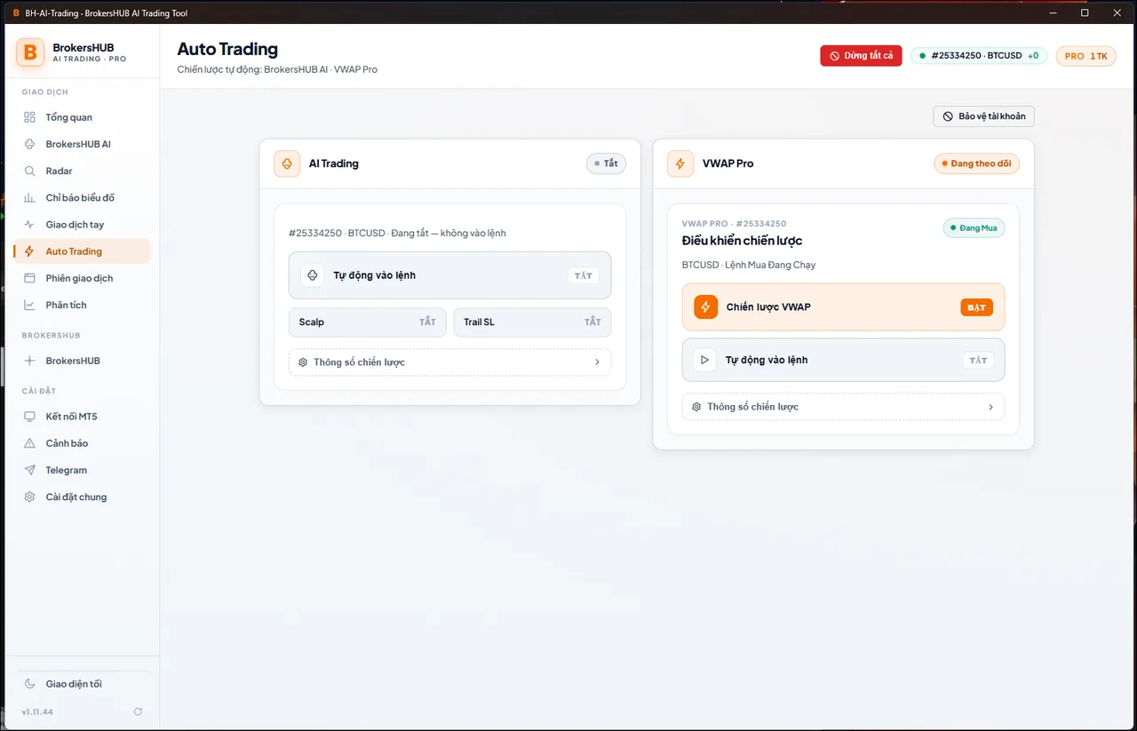Open Kết nối MT5 settings
This screenshot has width=1137, height=731.
pos(82,417)
